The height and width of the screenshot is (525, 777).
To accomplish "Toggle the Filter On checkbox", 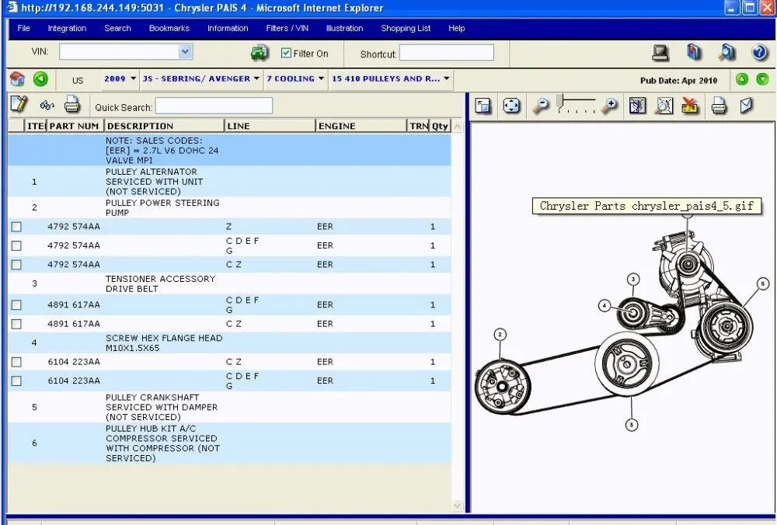I will 286,53.
